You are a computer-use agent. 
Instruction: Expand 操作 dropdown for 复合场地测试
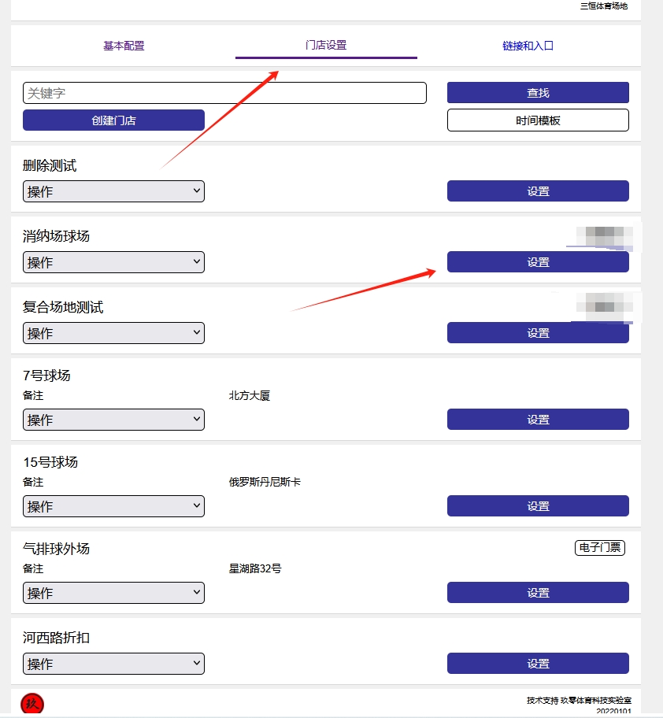(x=113, y=333)
